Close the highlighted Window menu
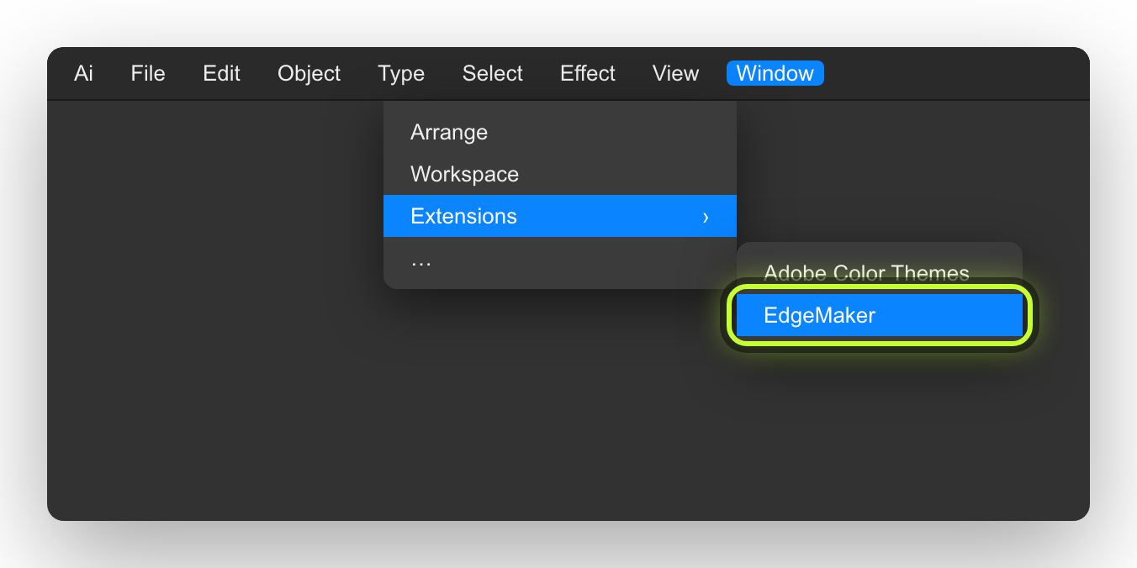This screenshot has height=568, width=1137. click(x=775, y=73)
